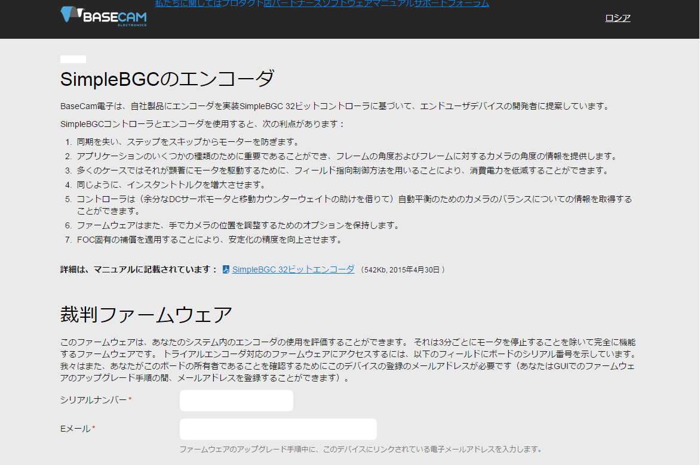Open the サポート navigation link
This screenshot has height=465, width=700.
[431, 4]
